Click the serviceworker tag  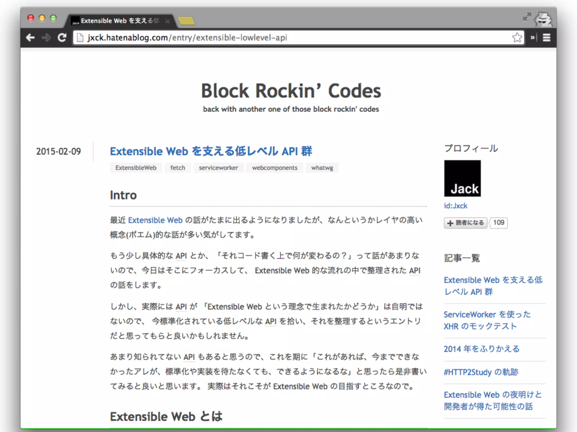click(x=218, y=168)
